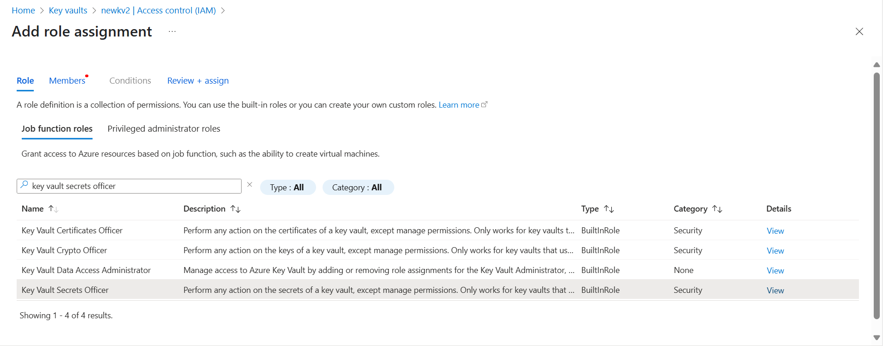Clear the role search box
This screenshot has height=346, width=883.
pos(249,185)
